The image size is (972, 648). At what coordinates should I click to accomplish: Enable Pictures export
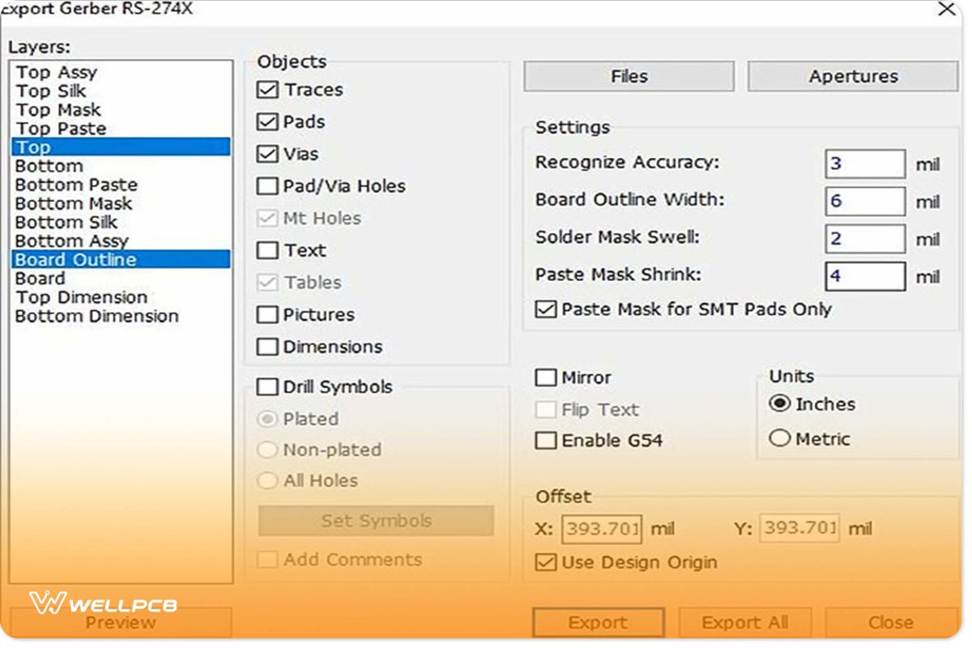[x=267, y=314]
